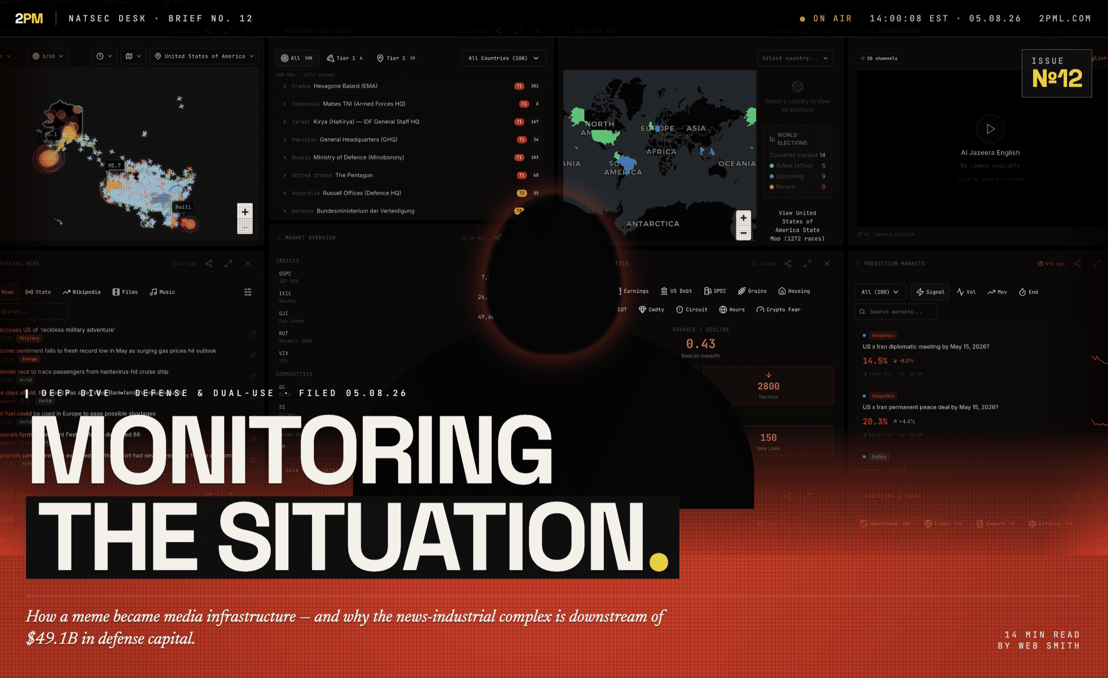Select the Cmdty diamond tab
Image resolution: width=1108 pixels, height=678 pixels.
tap(651, 309)
